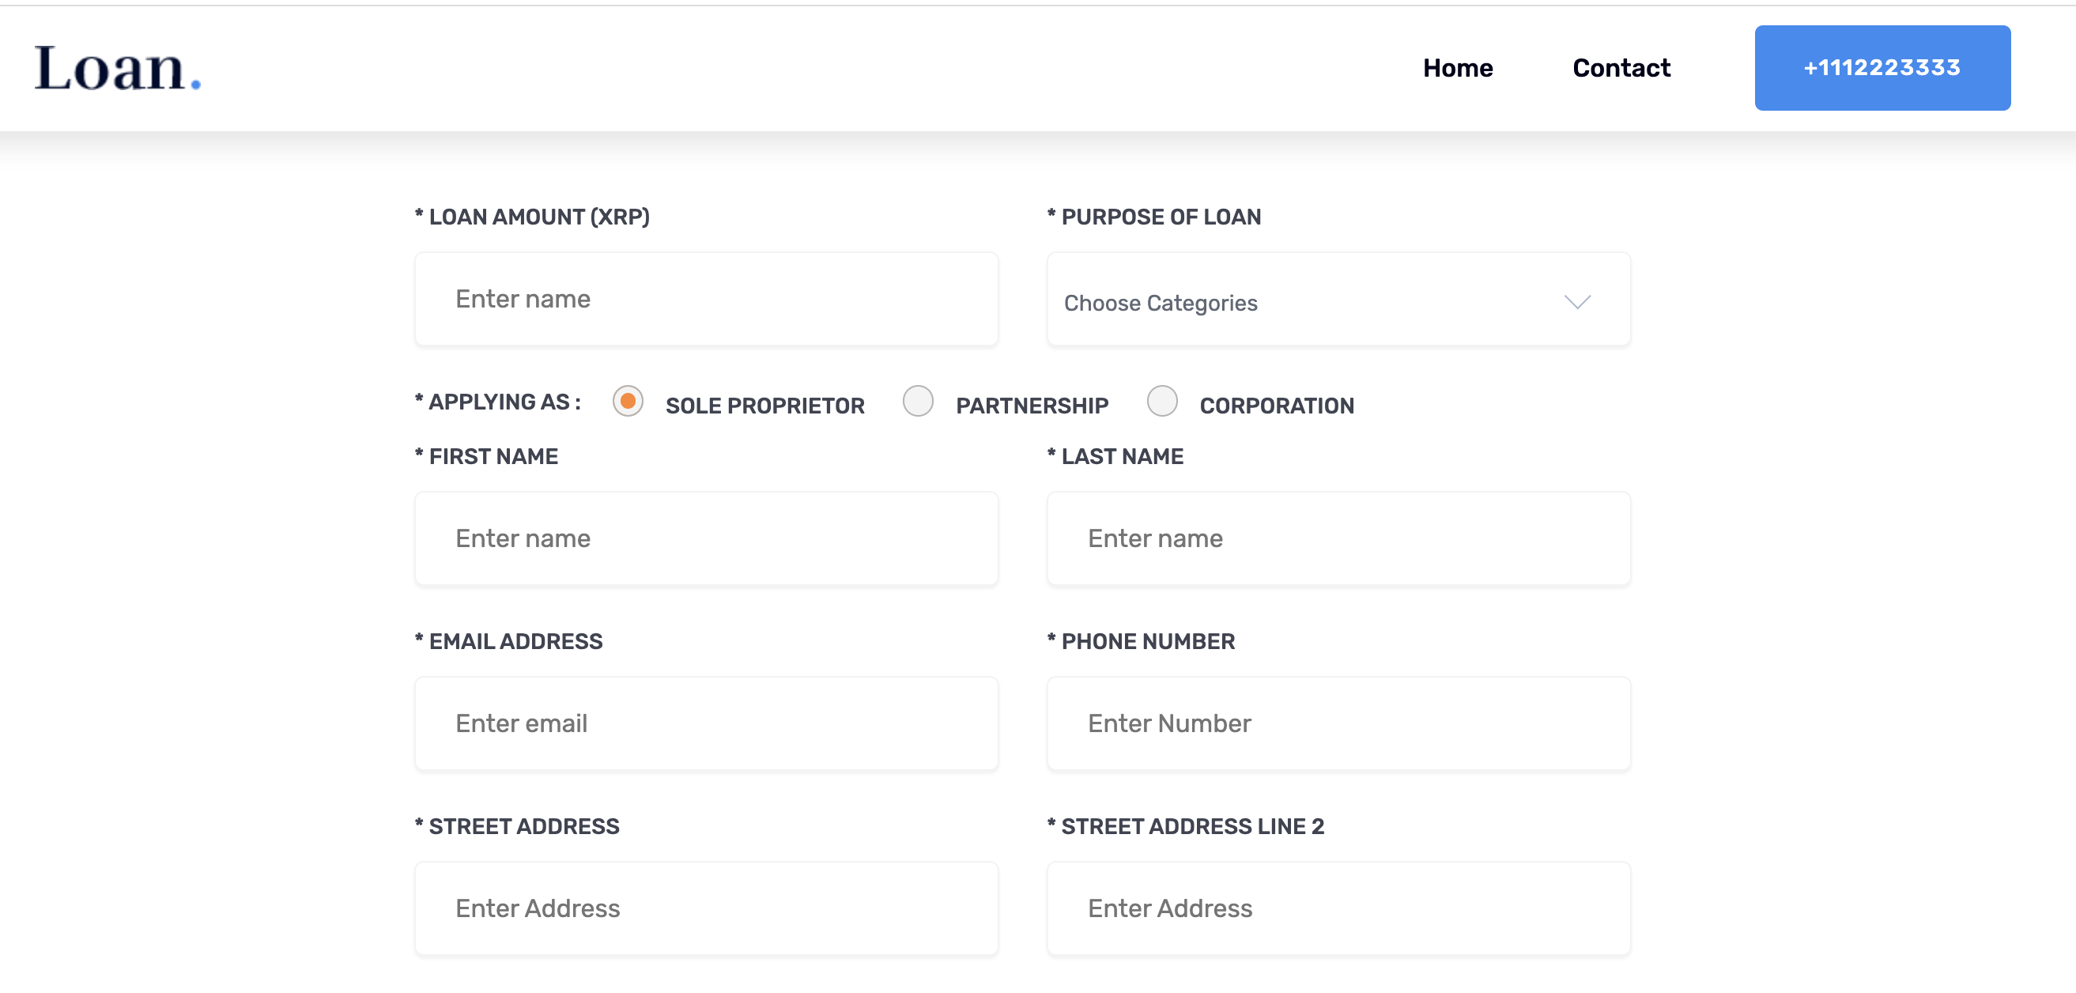Focus the Email Address input
2076x993 pixels.
pyautogui.click(x=706, y=723)
